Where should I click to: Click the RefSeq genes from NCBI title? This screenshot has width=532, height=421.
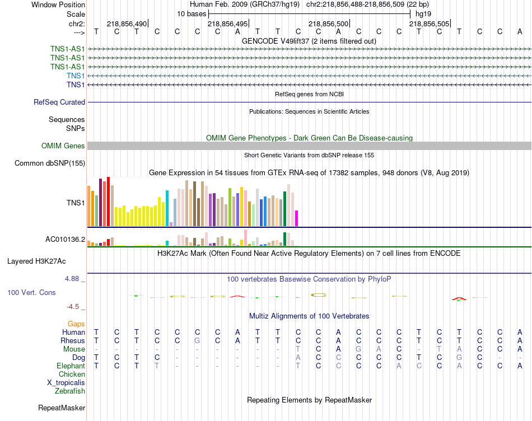pos(309,94)
